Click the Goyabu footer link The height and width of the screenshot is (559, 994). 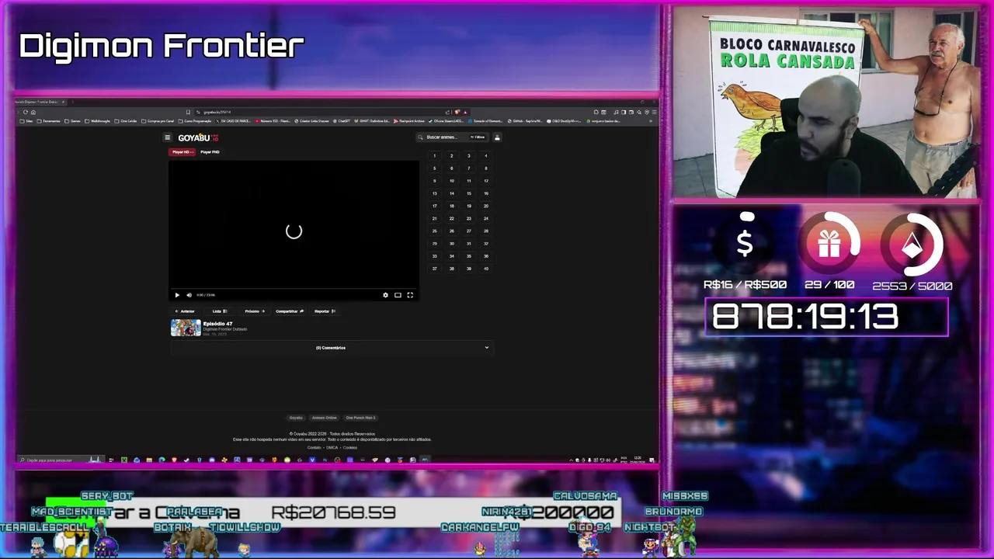click(x=296, y=418)
